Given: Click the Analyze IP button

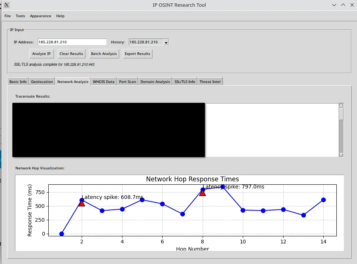Looking at the screenshot, I should pos(42,54).
